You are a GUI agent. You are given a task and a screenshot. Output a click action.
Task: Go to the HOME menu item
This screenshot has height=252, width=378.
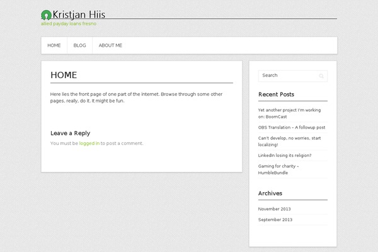click(54, 45)
